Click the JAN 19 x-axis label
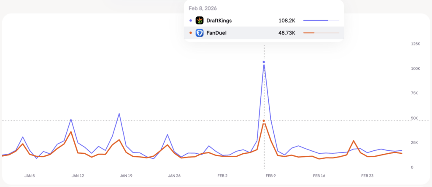The image size is (432, 187). (126, 176)
